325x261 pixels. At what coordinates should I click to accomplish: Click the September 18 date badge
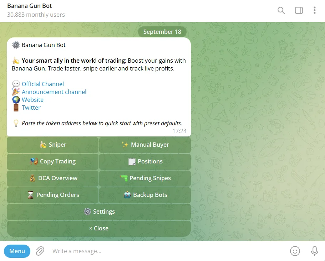(162, 32)
